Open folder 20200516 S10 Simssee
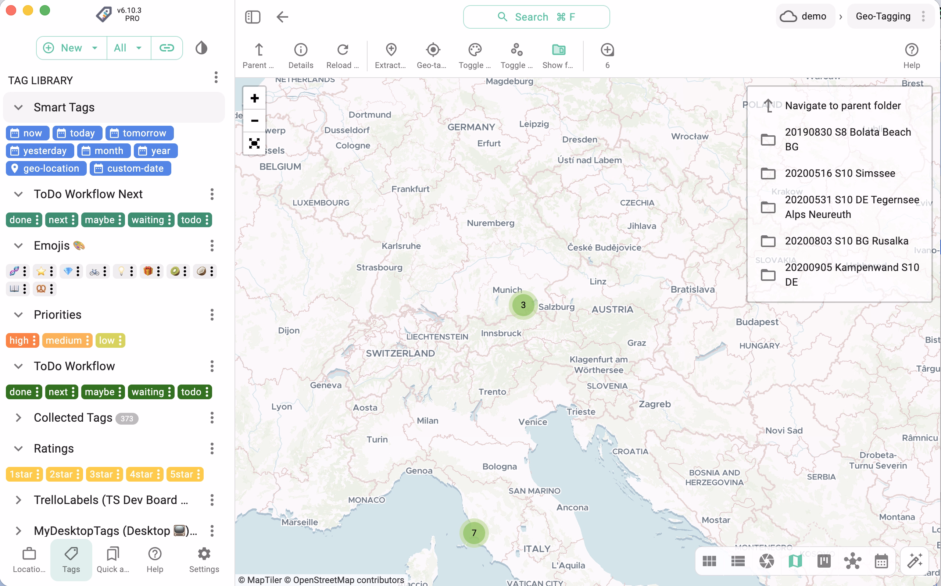This screenshot has width=941, height=586. [839, 173]
